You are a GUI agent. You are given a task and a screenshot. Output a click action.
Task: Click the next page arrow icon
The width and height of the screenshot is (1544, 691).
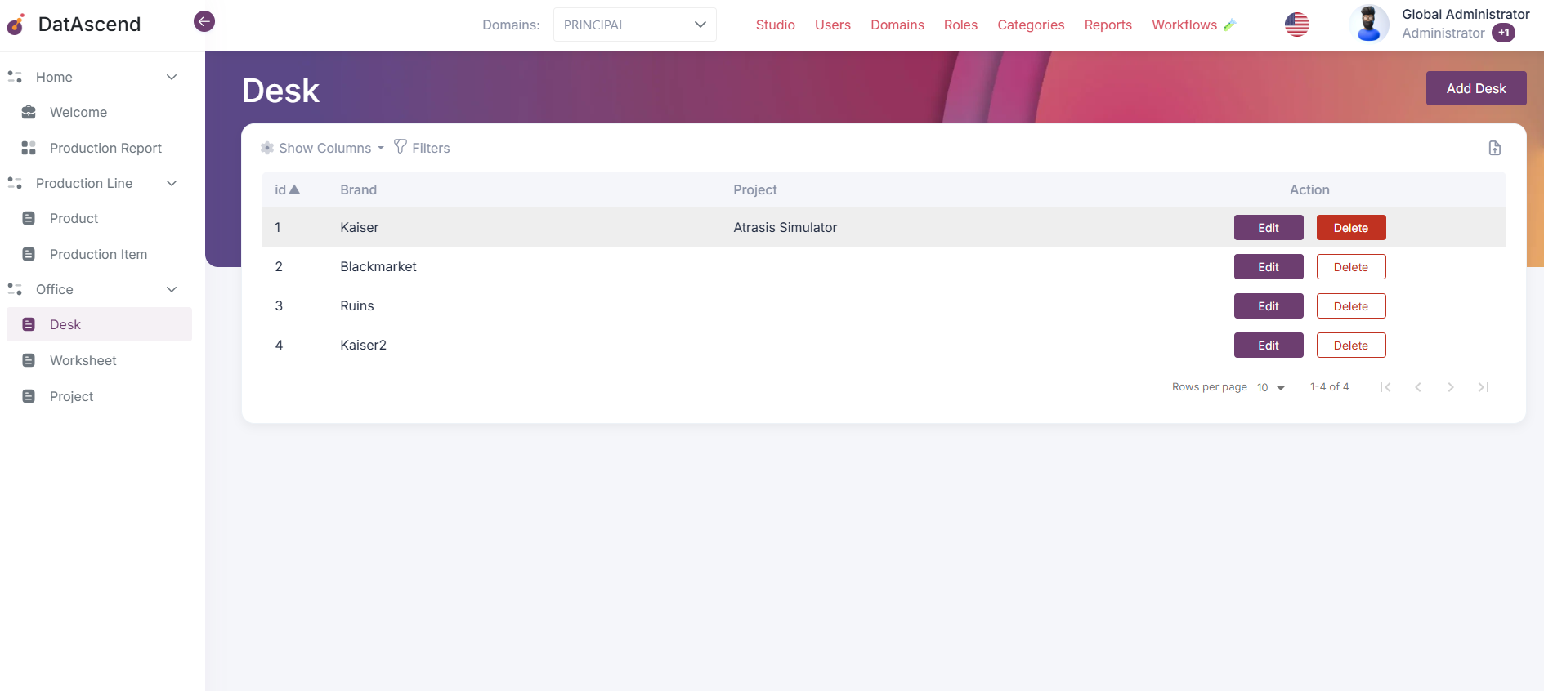pos(1450,387)
